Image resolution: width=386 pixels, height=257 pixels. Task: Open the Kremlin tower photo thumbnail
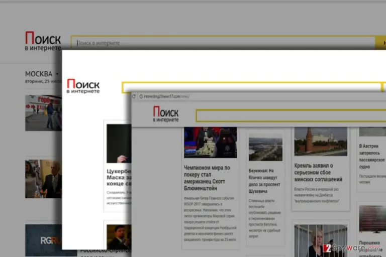321,142
